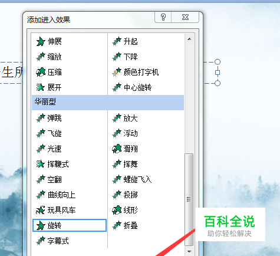The width and height of the screenshot is (280, 256).
Task: Pick the 浮动 effect label
Action: [x=131, y=133]
